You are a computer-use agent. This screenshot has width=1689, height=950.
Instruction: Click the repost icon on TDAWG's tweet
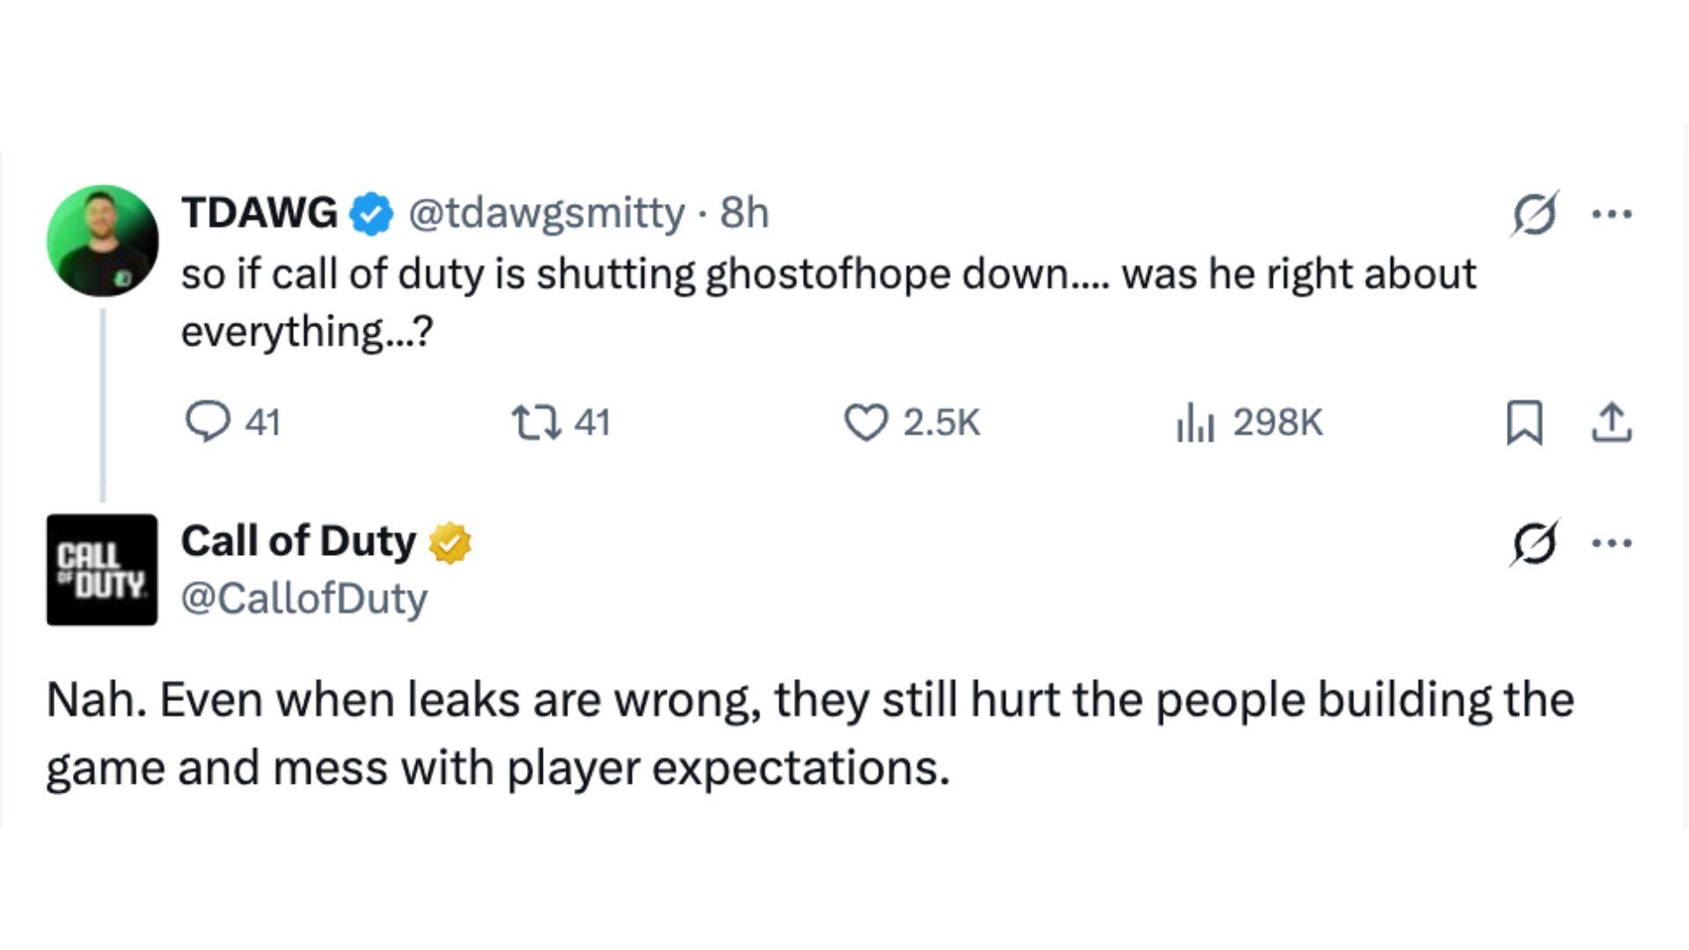(537, 422)
